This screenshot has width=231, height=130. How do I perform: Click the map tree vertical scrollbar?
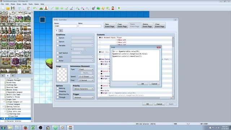[x=32, y=100]
